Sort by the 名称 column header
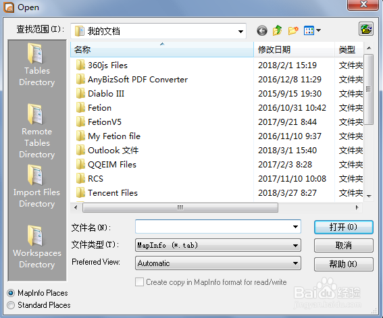Screen dimensions: 383x318 pyautogui.click(x=162, y=50)
